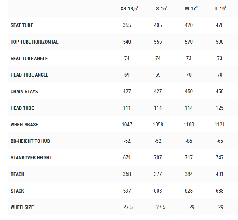Screen dimensions: 238x220
Task: Select the S-16" size column header
Action: [162, 8]
